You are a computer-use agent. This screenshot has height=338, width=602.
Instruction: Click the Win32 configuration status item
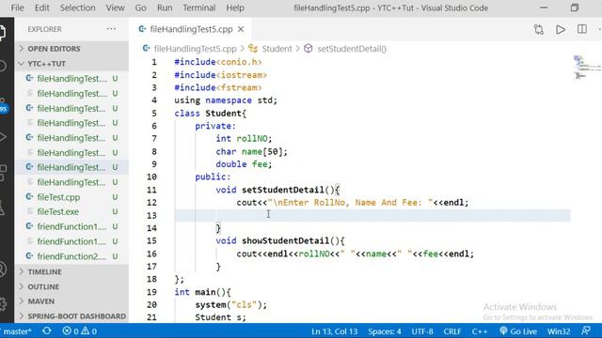[559, 331]
